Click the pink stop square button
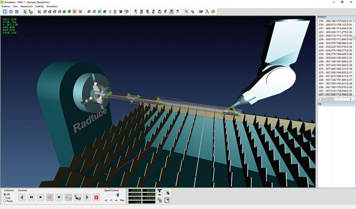356x209 pixels. (x=50, y=197)
